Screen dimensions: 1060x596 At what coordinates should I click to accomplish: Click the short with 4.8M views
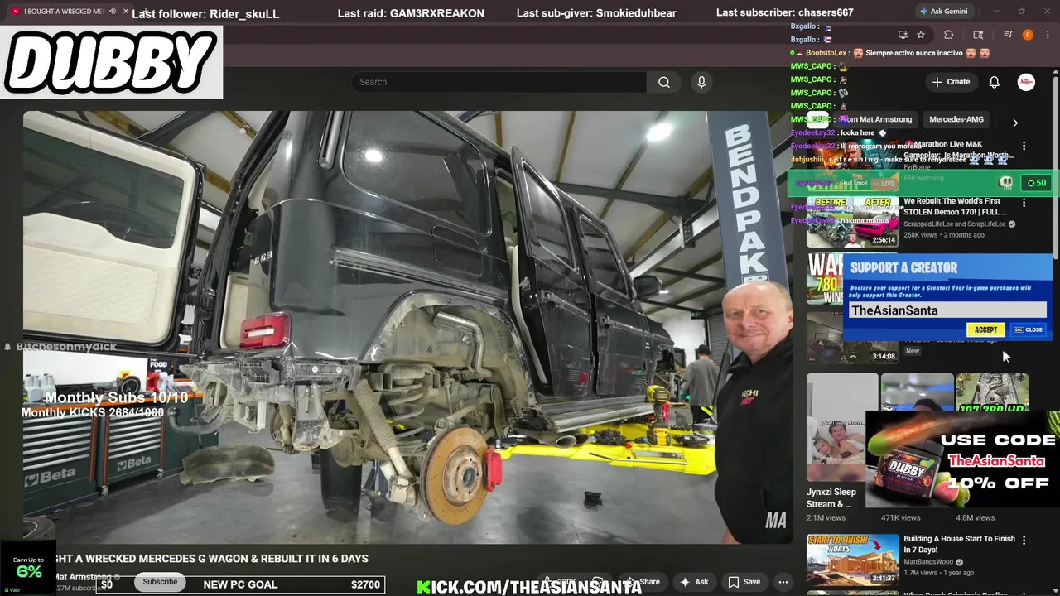click(x=992, y=448)
